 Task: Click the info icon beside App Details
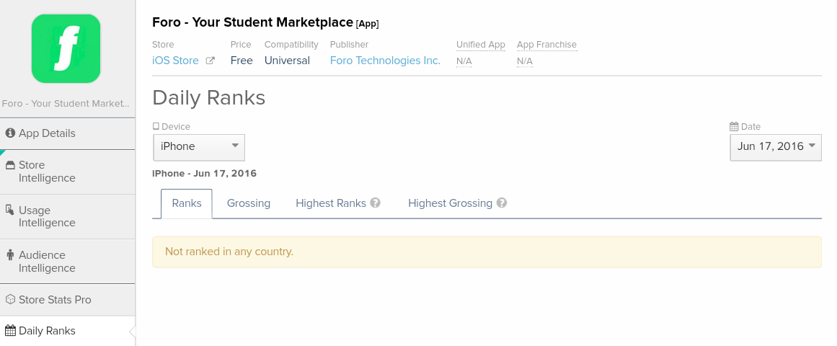pos(10,133)
